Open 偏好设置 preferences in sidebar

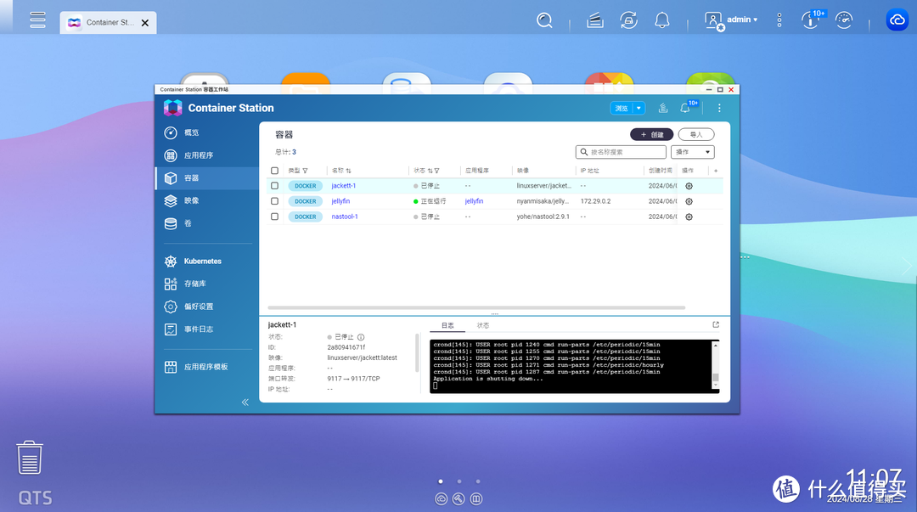tap(199, 307)
